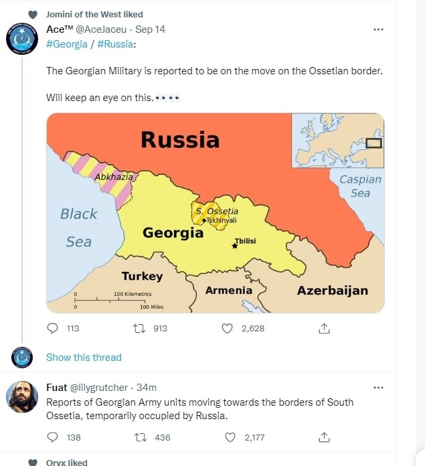Retweet Fuat's tweet with 436 retweets
This screenshot has width=425, height=466.
pos(140,437)
